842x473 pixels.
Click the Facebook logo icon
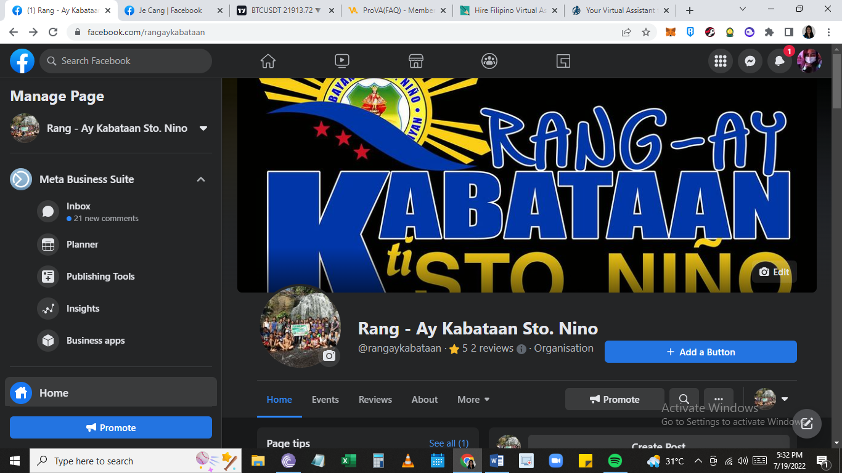point(22,61)
